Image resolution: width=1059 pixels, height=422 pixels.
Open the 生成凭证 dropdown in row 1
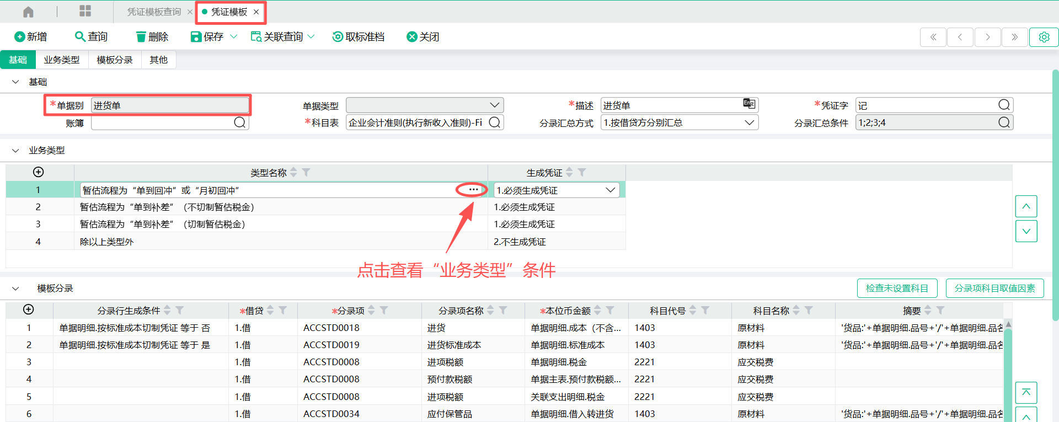click(x=610, y=190)
